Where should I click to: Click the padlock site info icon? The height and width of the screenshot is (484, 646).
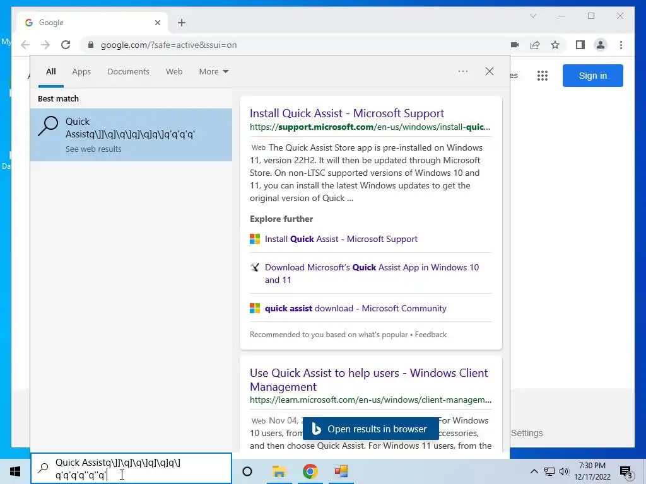tap(91, 45)
